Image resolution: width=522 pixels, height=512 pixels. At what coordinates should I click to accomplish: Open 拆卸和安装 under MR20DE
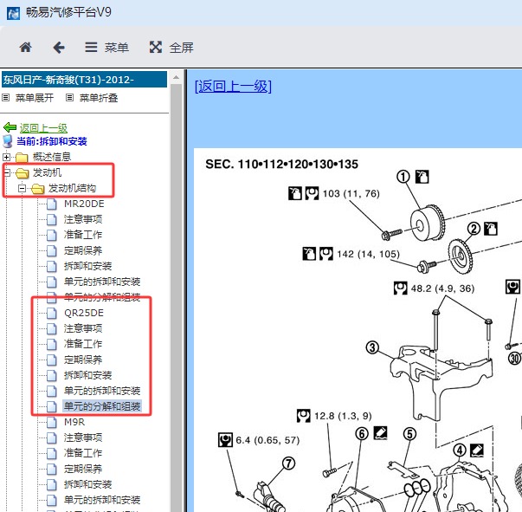point(87,266)
